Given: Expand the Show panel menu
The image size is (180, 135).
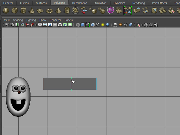Looking at the screenshot, I should 43,20.
